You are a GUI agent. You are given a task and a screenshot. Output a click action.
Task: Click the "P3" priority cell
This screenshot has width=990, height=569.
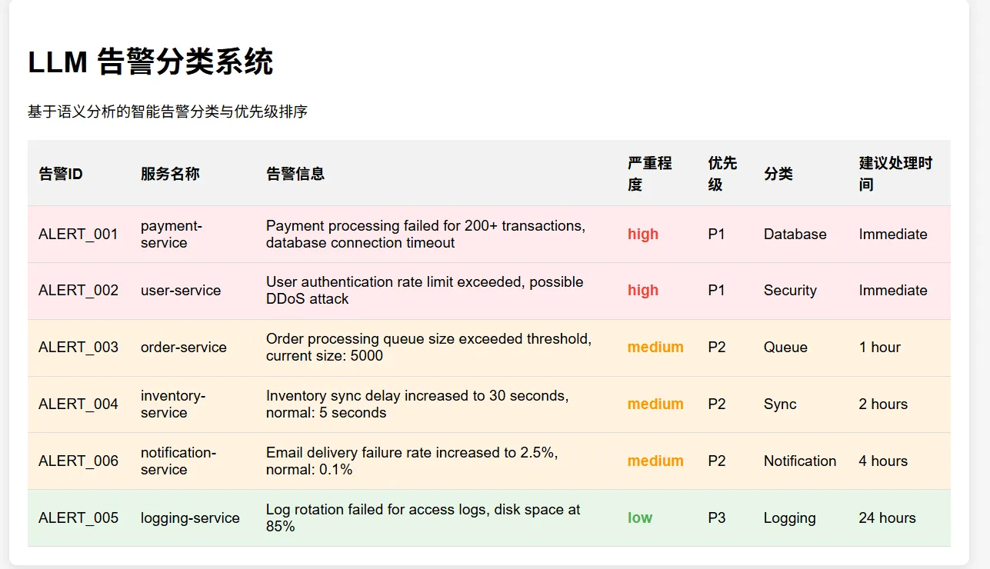[x=717, y=518]
